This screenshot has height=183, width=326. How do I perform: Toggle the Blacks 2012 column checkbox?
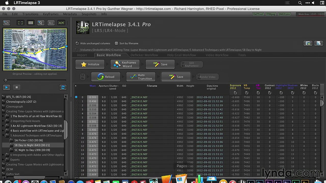point(316,93)
